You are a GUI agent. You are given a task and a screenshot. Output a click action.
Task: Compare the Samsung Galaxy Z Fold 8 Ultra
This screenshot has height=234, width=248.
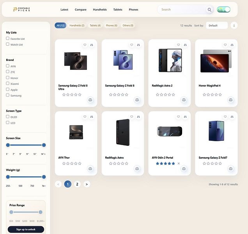click(x=90, y=100)
